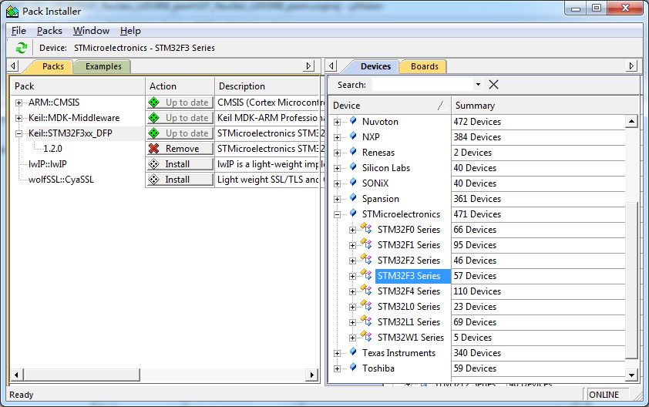Image resolution: width=649 pixels, height=407 pixels.
Task: Click right arrow at Packs tab bar end
Action: pos(308,66)
